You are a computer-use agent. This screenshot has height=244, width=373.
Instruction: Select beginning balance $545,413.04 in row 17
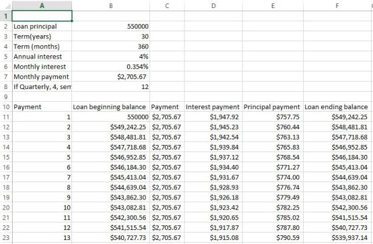[111, 178]
